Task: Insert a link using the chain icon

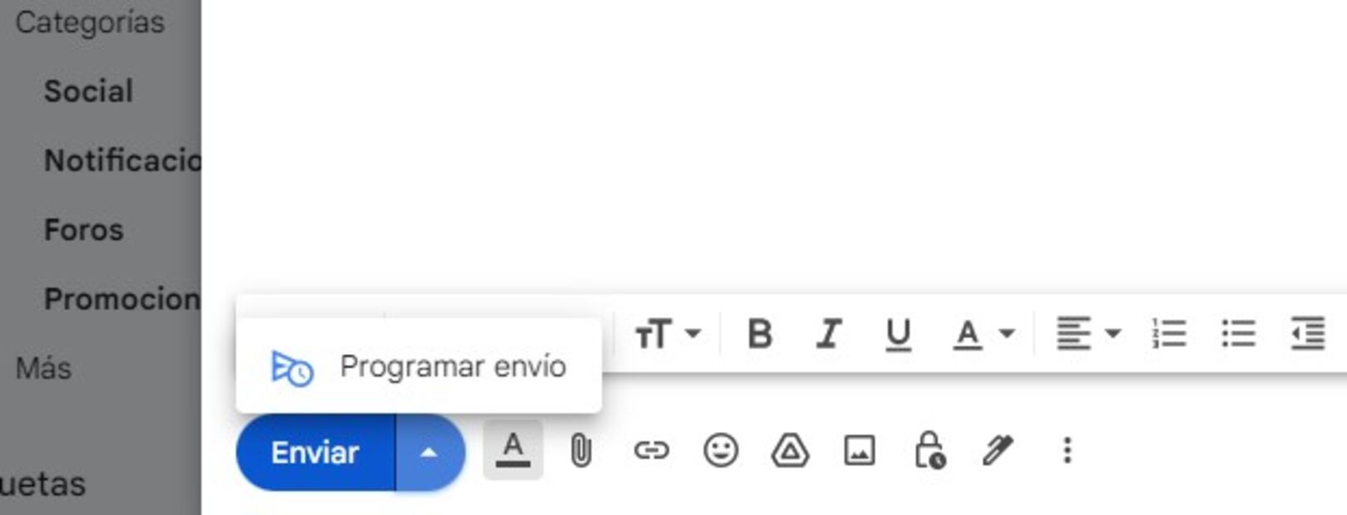Action: click(651, 451)
